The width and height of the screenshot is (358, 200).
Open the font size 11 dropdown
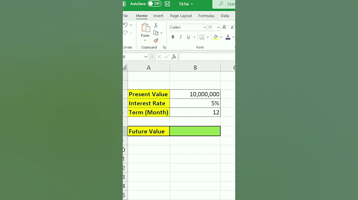(x=218, y=28)
